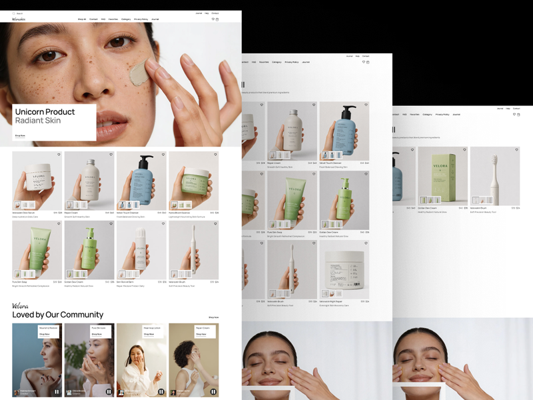Click Category in the middle page navigation

click(x=276, y=62)
